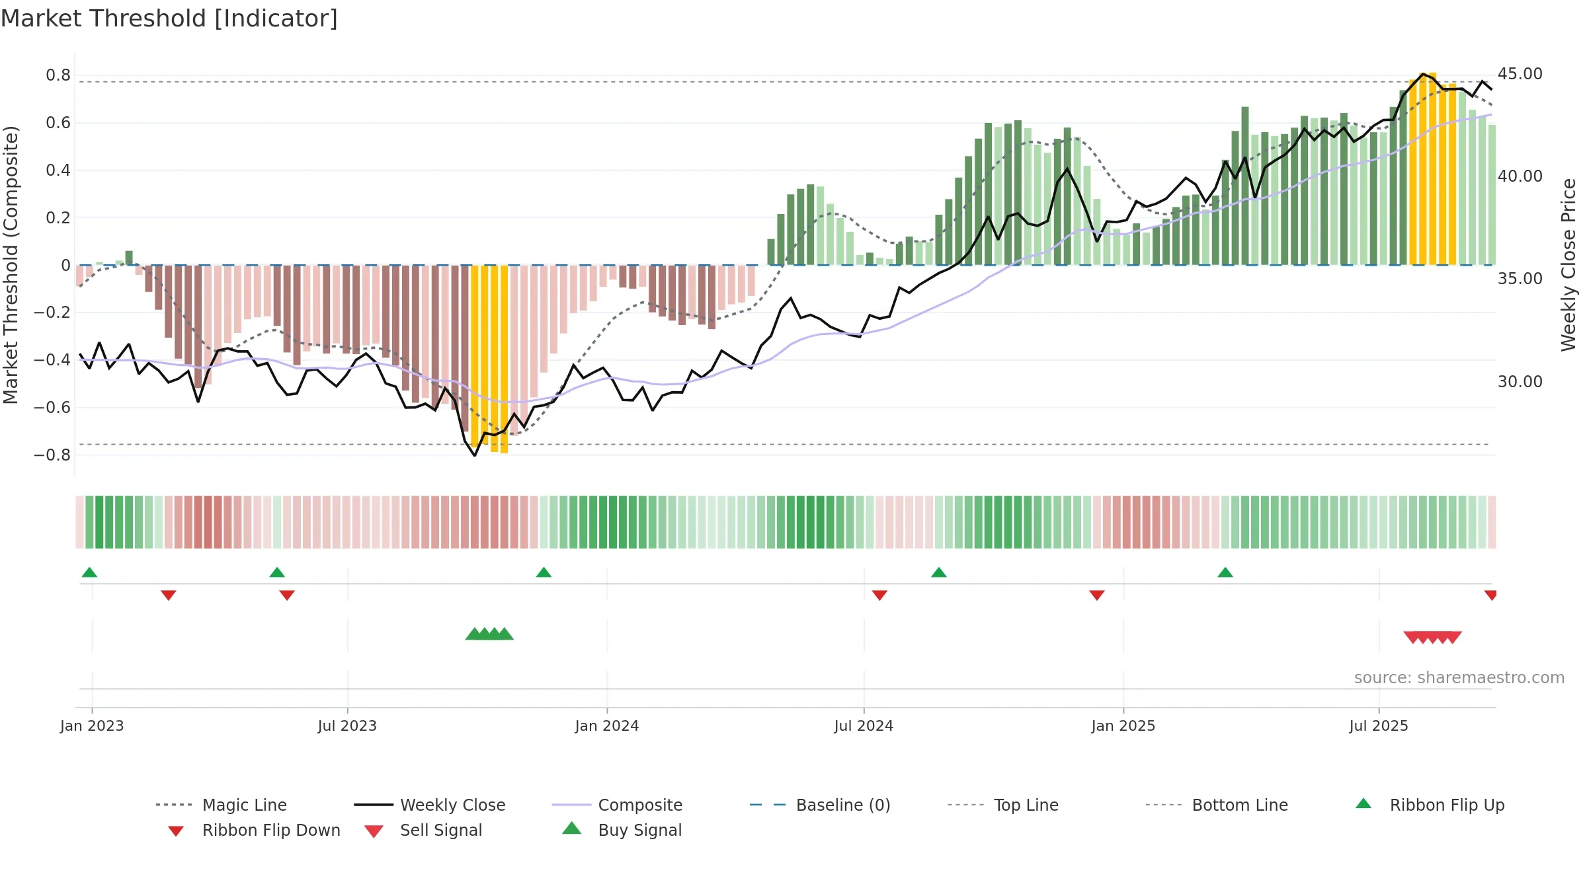
Task: Click the red flip-down triangle in December 2024
Action: click(1097, 595)
